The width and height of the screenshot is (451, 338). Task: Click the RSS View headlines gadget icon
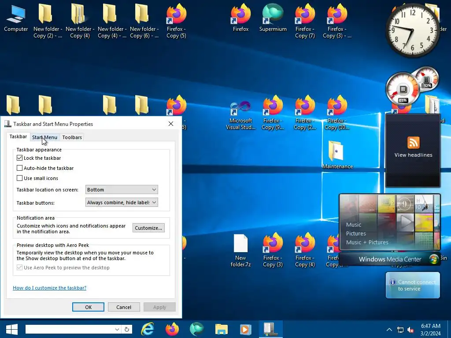coord(413,143)
